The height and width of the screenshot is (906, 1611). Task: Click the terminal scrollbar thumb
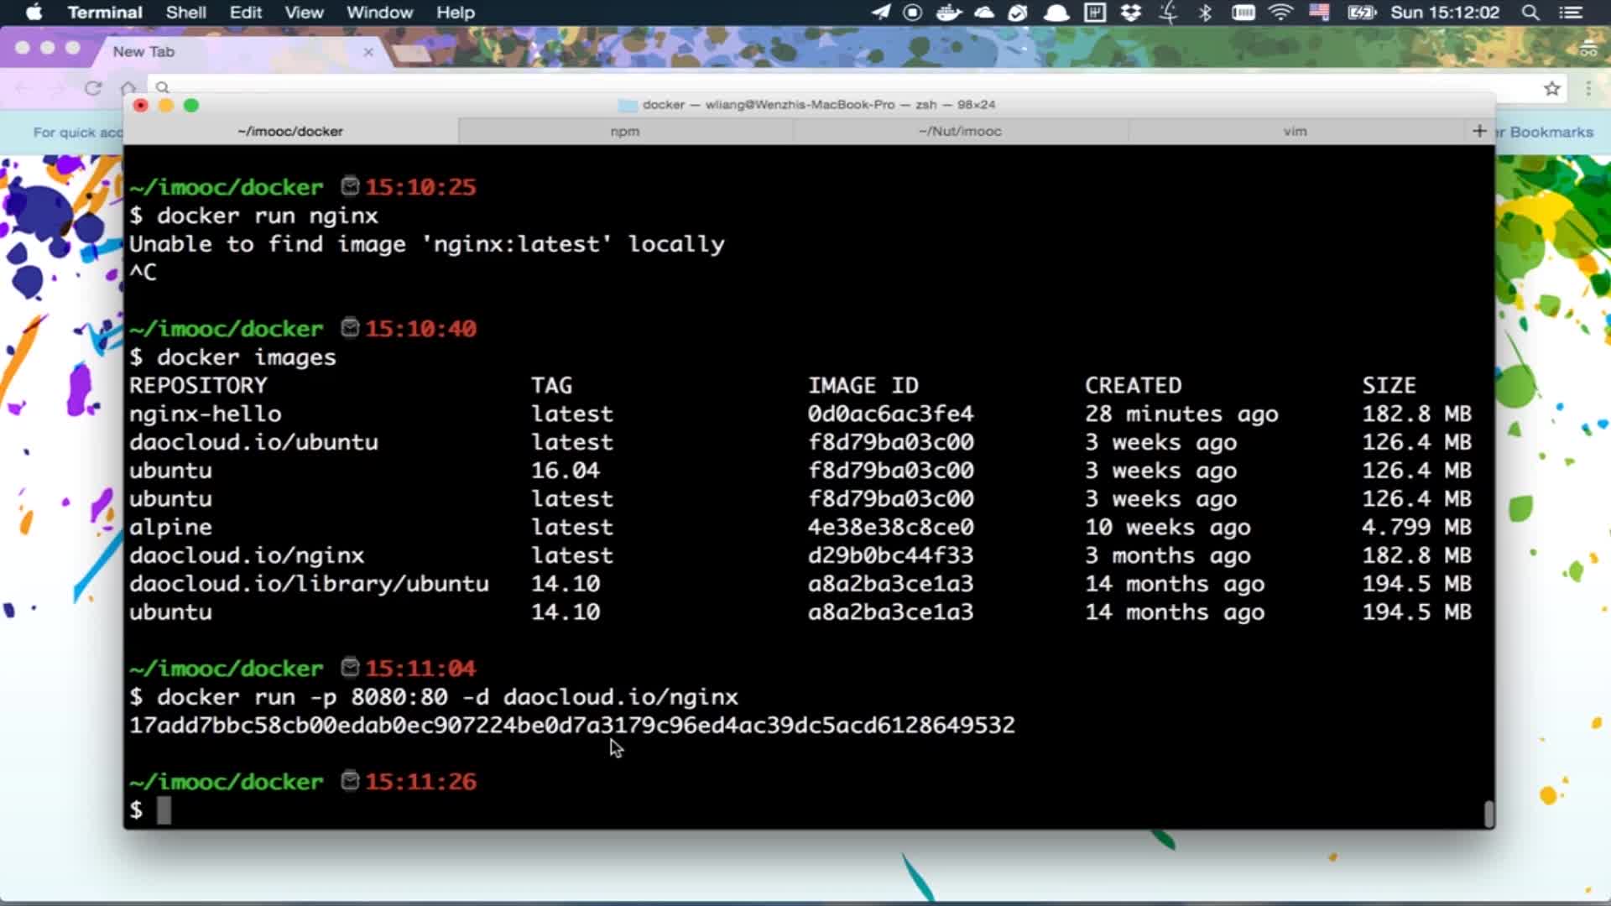pos(1488,813)
